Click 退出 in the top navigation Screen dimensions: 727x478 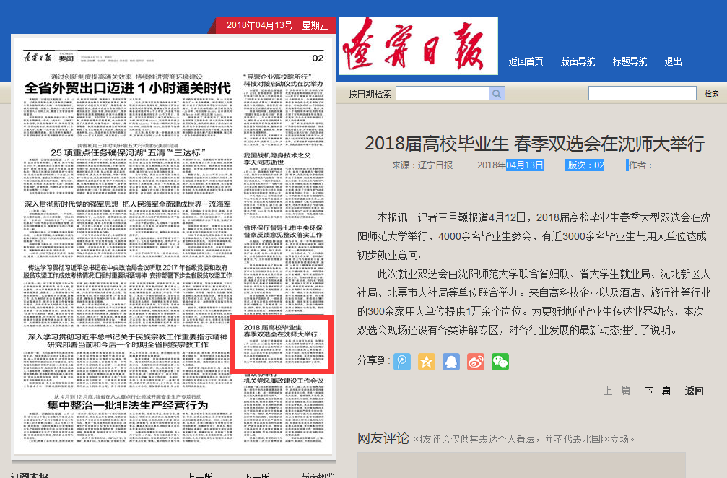(x=673, y=62)
